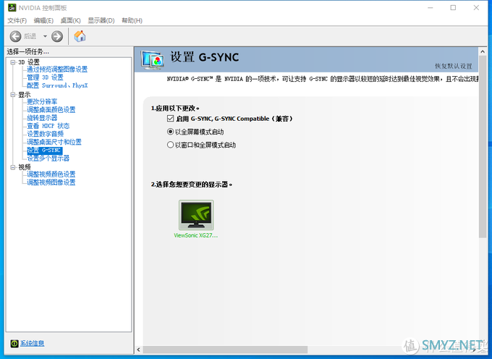Open 调整桌面尺寸和位置 page
Image resolution: width=492 pixels, height=359 pixels.
54,142
